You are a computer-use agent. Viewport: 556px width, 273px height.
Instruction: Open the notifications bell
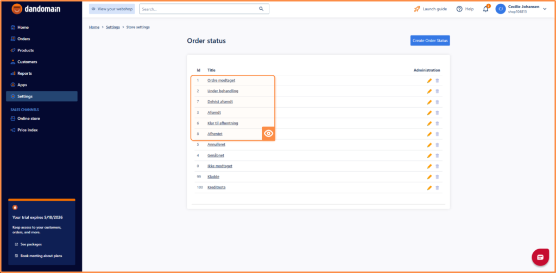pyautogui.click(x=485, y=9)
